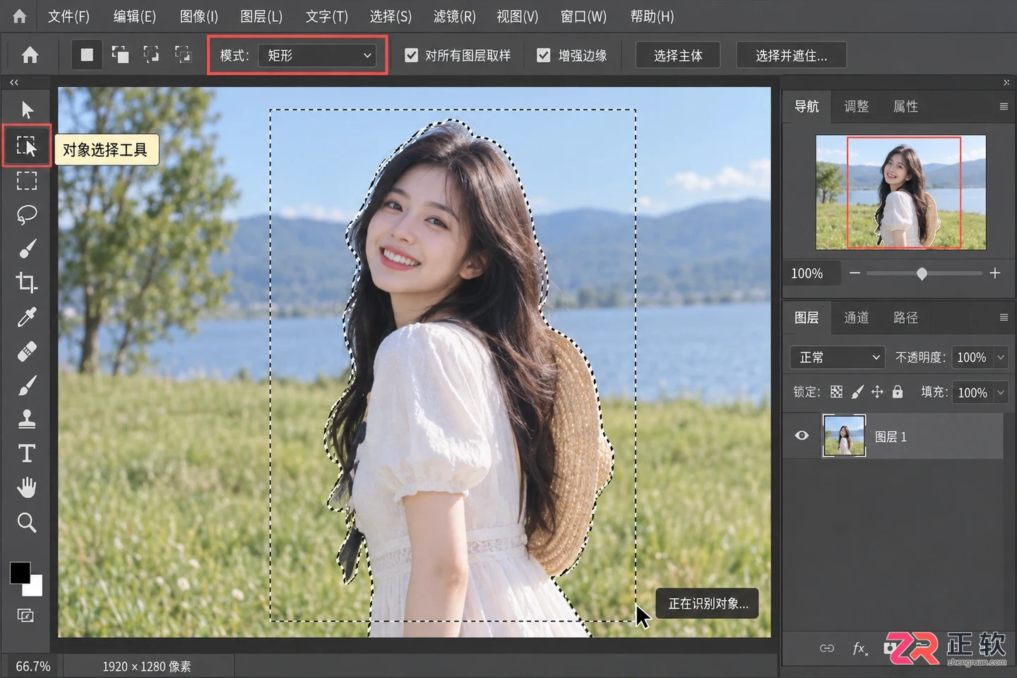This screenshot has height=678, width=1017.
Task: Select the Object Selection tool (对象选择工具)
Action: [27, 145]
